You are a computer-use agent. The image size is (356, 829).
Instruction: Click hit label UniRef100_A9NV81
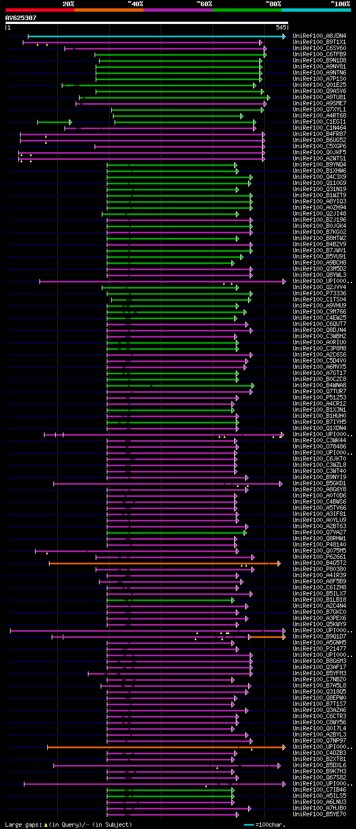coord(319,67)
